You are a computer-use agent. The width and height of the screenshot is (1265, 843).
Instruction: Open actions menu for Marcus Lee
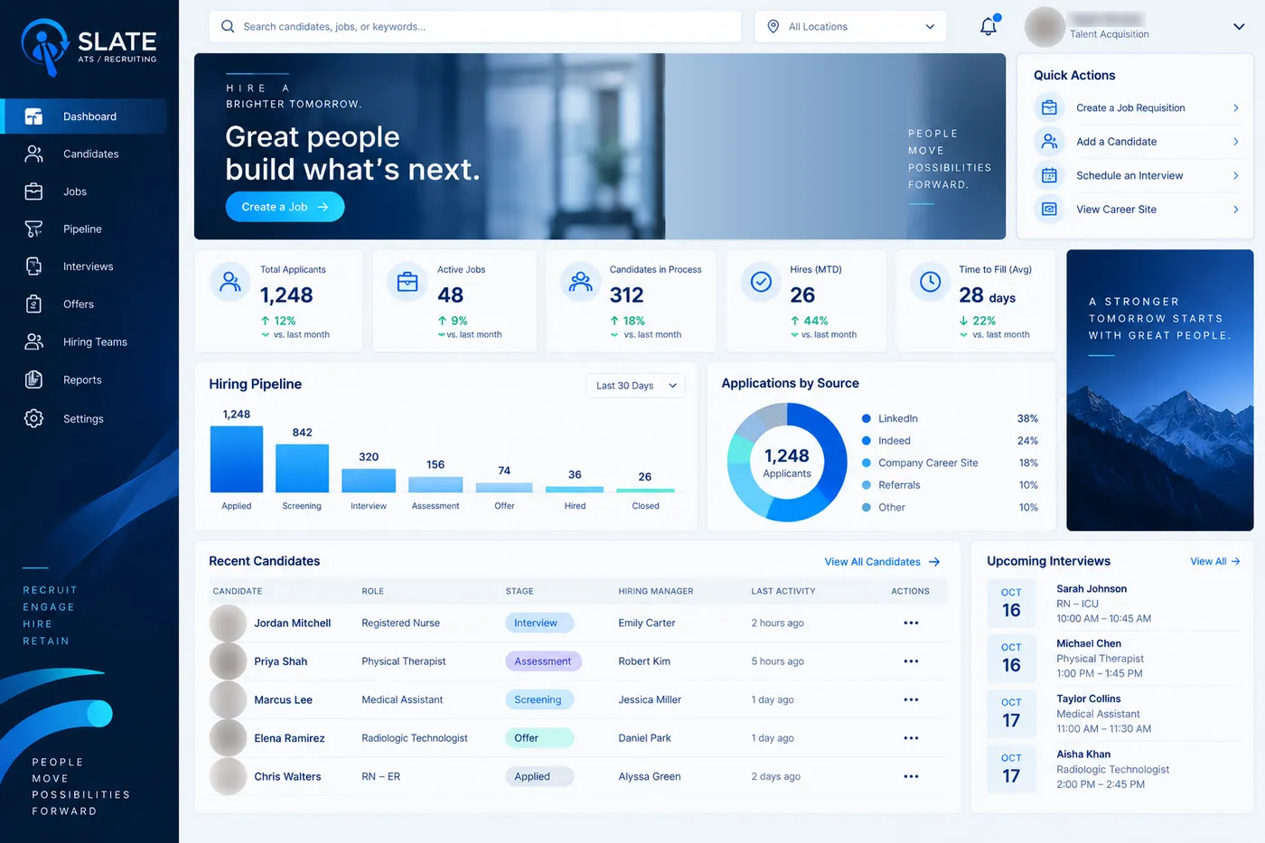pos(911,700)
